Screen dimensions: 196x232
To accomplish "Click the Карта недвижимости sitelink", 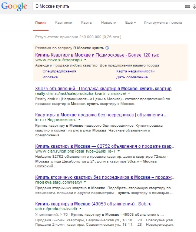I will pyautogui.click(x=135, y=71).
